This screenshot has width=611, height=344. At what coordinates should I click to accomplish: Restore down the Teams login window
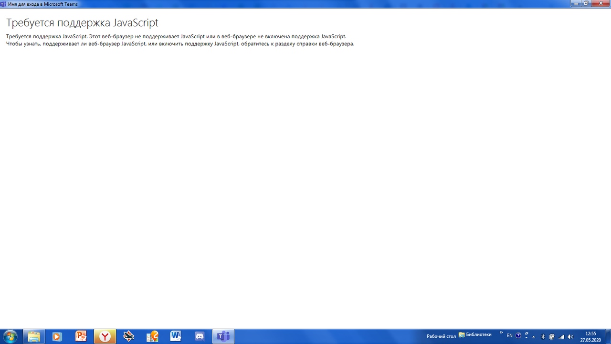click(587, 3)
